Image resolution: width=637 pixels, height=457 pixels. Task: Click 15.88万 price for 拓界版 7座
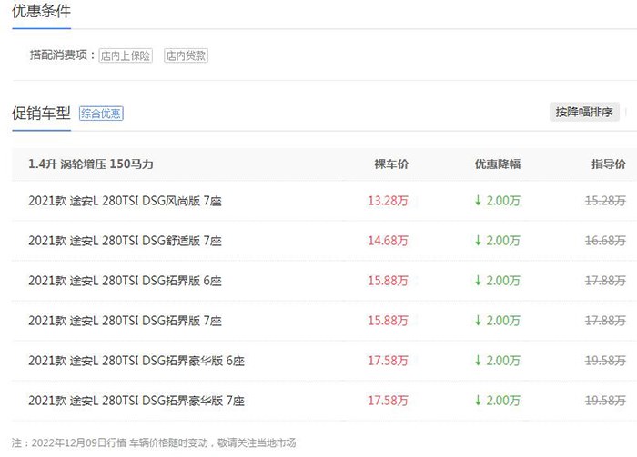tap(388, 321)
